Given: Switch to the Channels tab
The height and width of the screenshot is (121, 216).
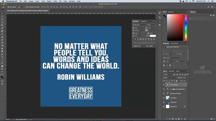Looking at the screenshot, I should 171,71.
